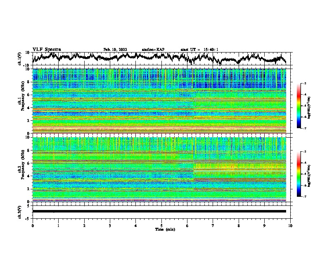This screenshot has height=253, width=327.
Task: Click the ch.2 "Frequency (kHz)" axis label
Action: click(23, 165)
